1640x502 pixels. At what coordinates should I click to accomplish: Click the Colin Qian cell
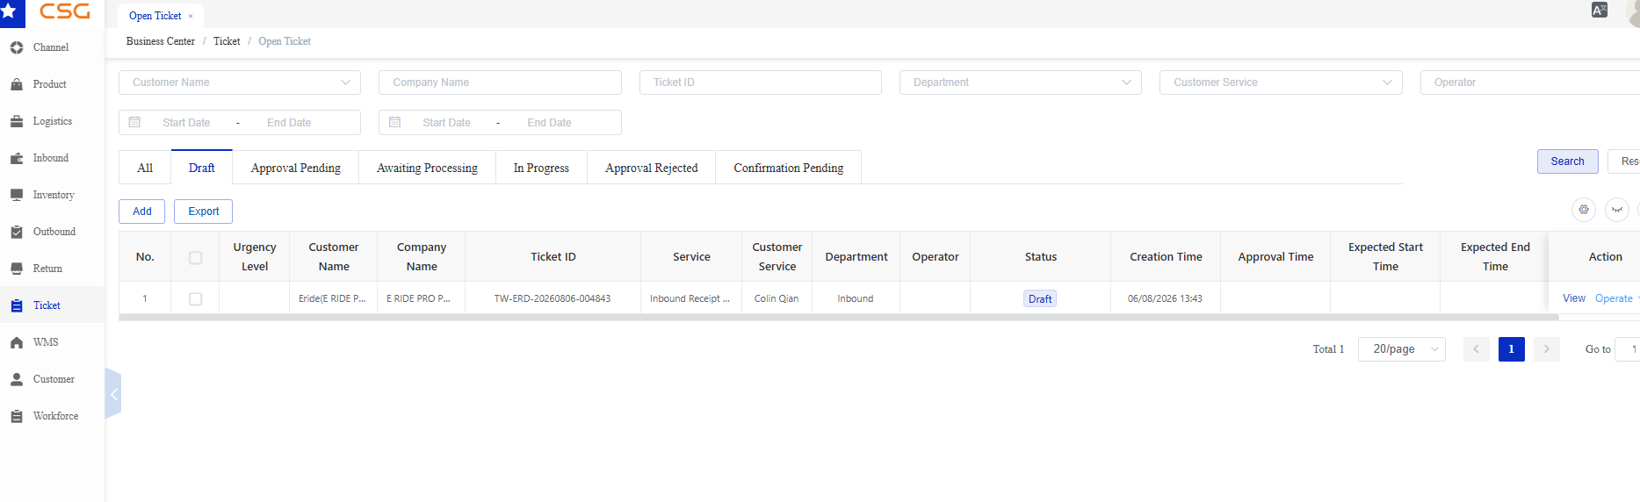[777, 298]
